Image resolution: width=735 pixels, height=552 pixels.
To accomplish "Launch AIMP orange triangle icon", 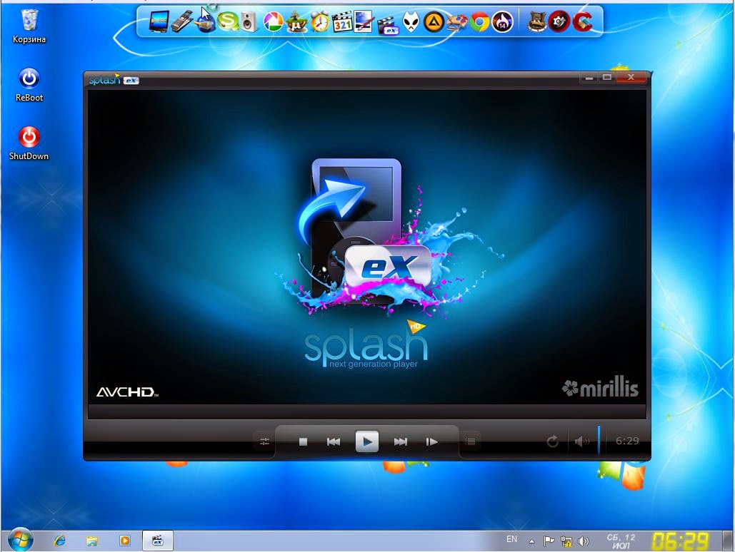I will pos(434,21).
